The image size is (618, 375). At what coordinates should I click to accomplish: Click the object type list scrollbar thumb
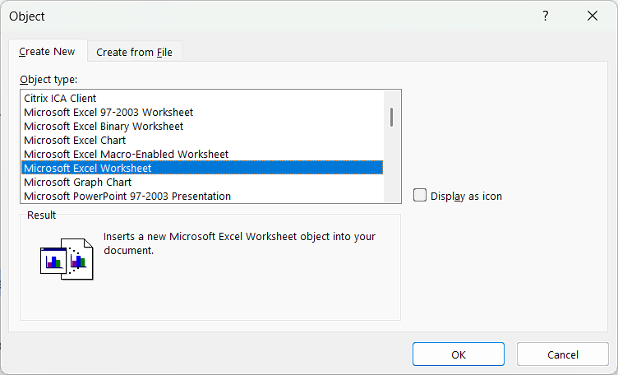tap(391, 117)
